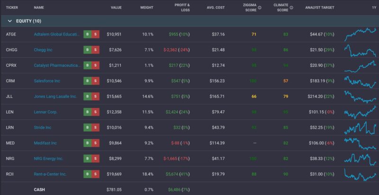
Task: Click the green B button for CPRX
Action: pyautogui.click(x=88, y=65)
